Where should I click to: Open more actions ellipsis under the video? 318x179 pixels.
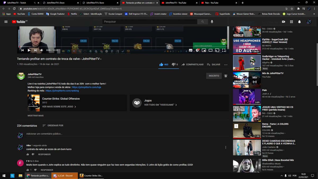coord(226,64)
